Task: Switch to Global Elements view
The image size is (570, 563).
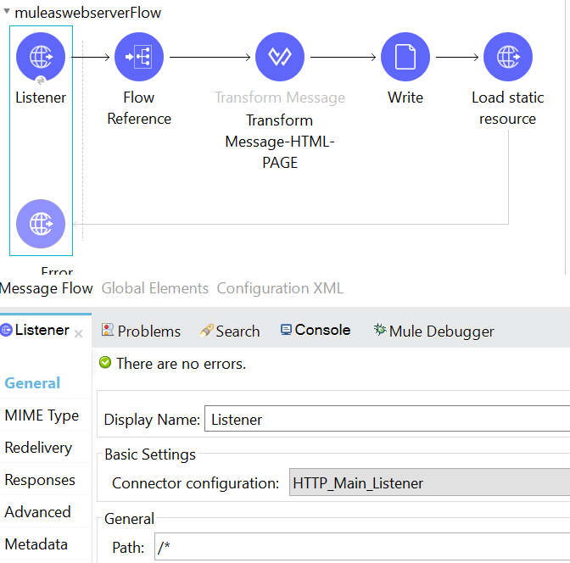Action: [x=154, y=288]
